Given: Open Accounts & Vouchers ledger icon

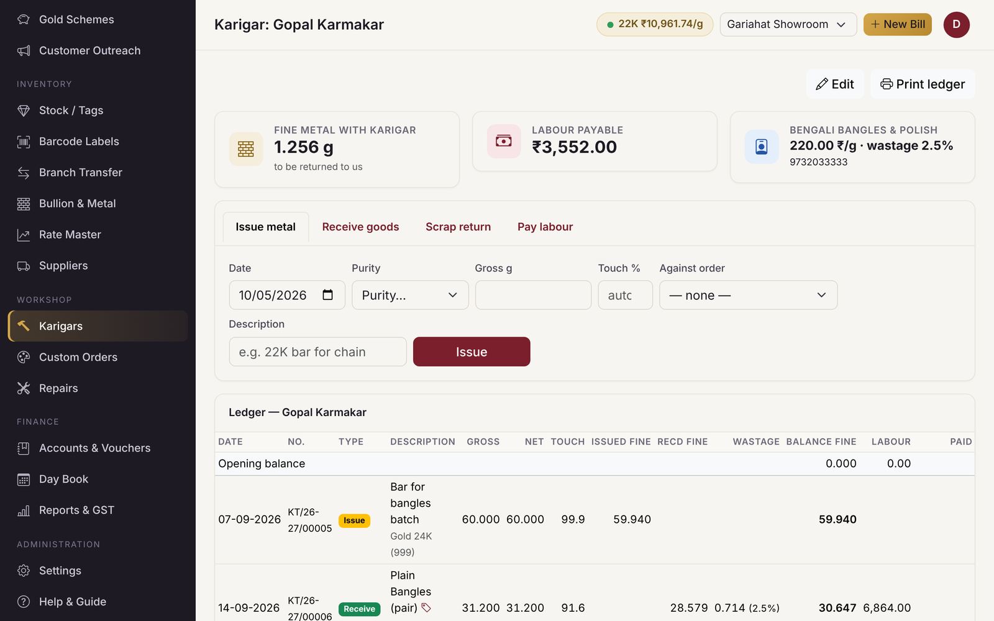Looking at the screenshot, I should click(x=24, y=448).
